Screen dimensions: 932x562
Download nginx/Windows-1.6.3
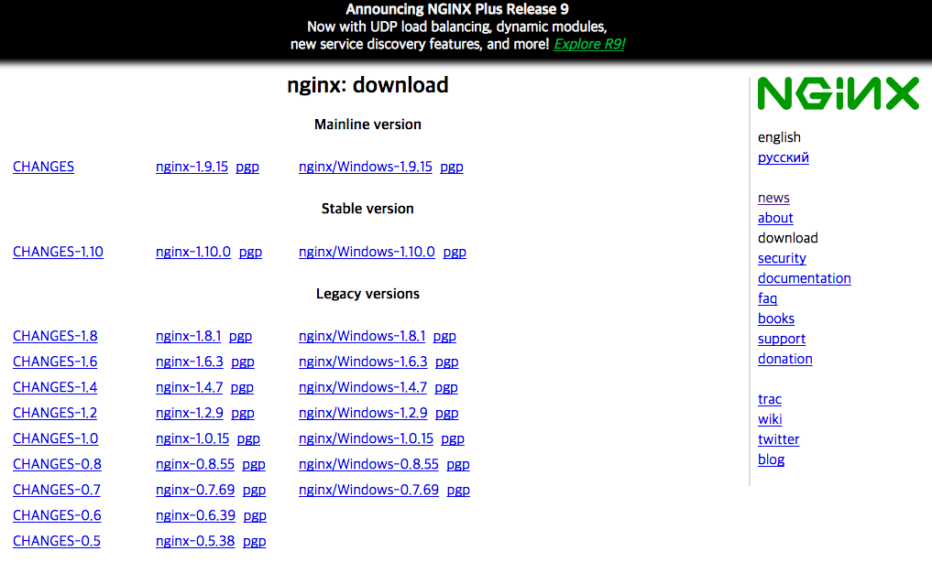363,362
